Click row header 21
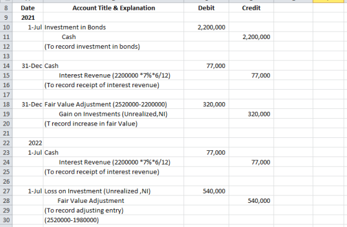Image resolution: width=347 pixels, height=227 pixels. coord(6,133)
